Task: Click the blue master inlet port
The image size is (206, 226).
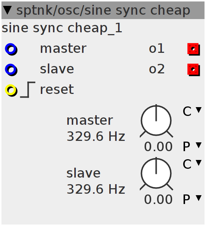Action: pyautogui.click(x=11, y=49)
